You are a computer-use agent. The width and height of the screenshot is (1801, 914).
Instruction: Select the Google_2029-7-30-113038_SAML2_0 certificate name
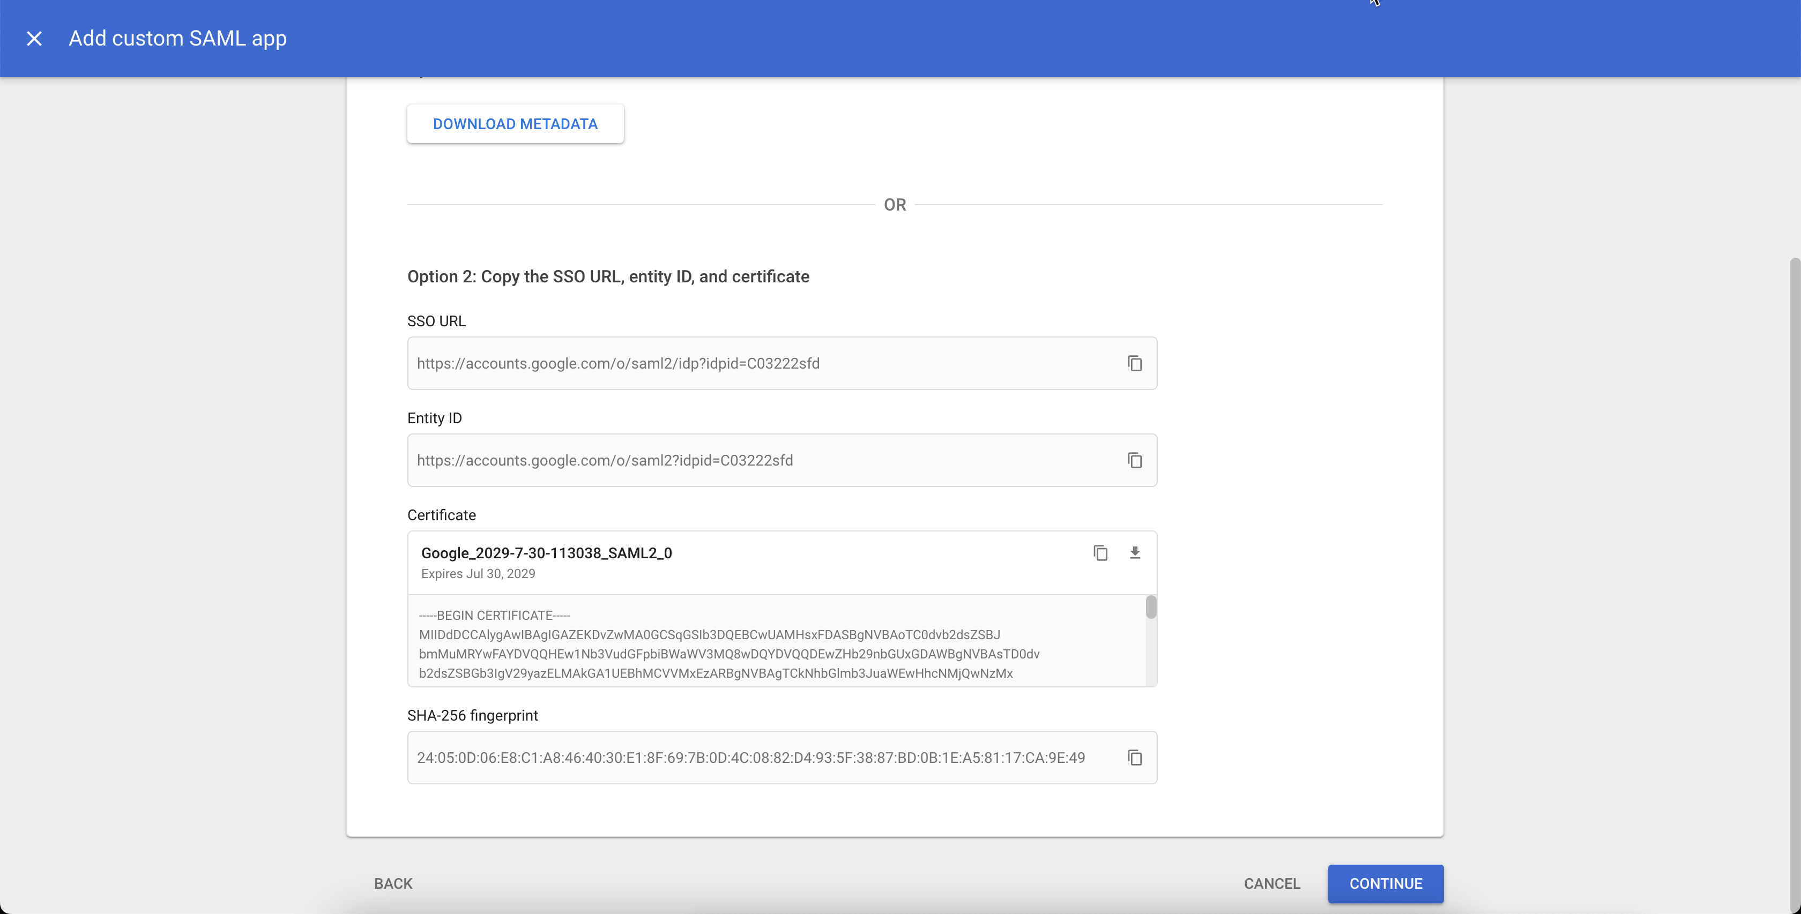[x=546, y=553]
